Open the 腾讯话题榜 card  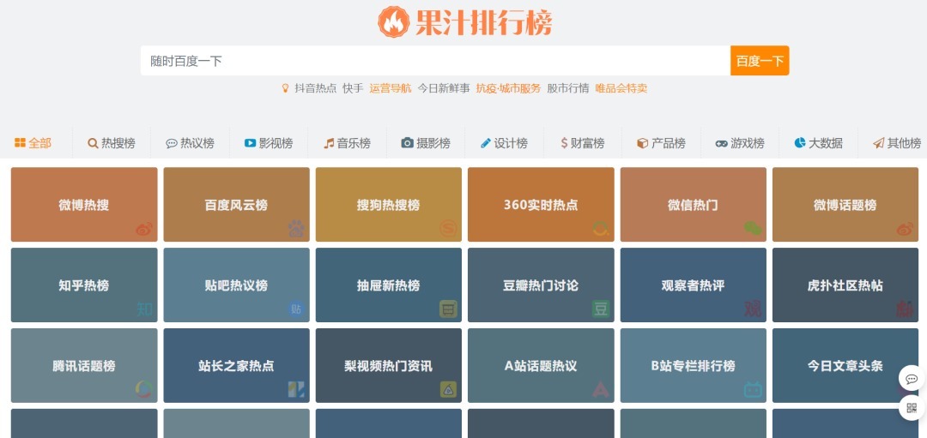coord(84,365)
